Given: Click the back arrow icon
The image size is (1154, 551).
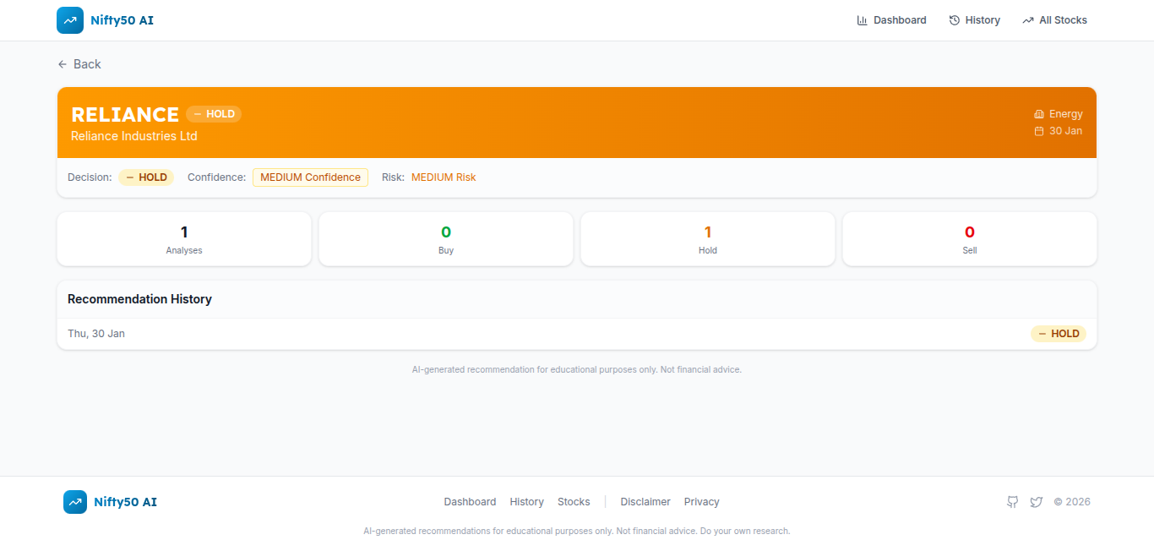Looking at the screenshot, I should point(63,64).
